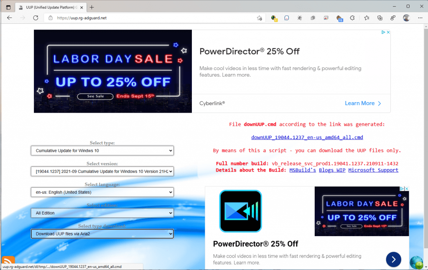Open the Microsoft Support link
This screenshot has height=270, width=428.
[x=373, y=170]
